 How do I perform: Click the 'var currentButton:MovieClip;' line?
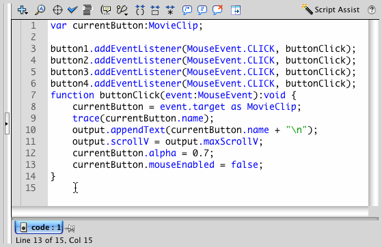coord(126,25)
